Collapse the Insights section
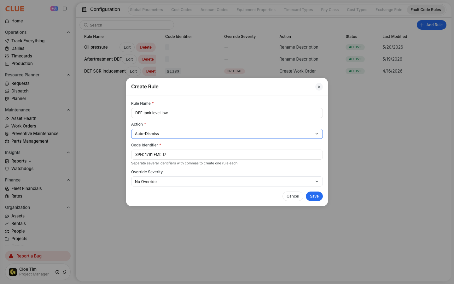 tap(68, 152)
